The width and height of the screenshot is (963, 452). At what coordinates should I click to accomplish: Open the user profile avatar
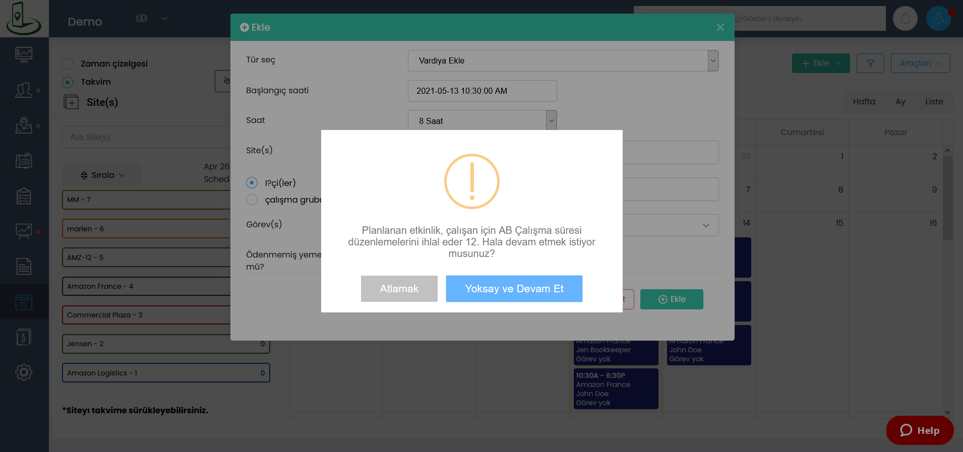(x=938, y=19)
